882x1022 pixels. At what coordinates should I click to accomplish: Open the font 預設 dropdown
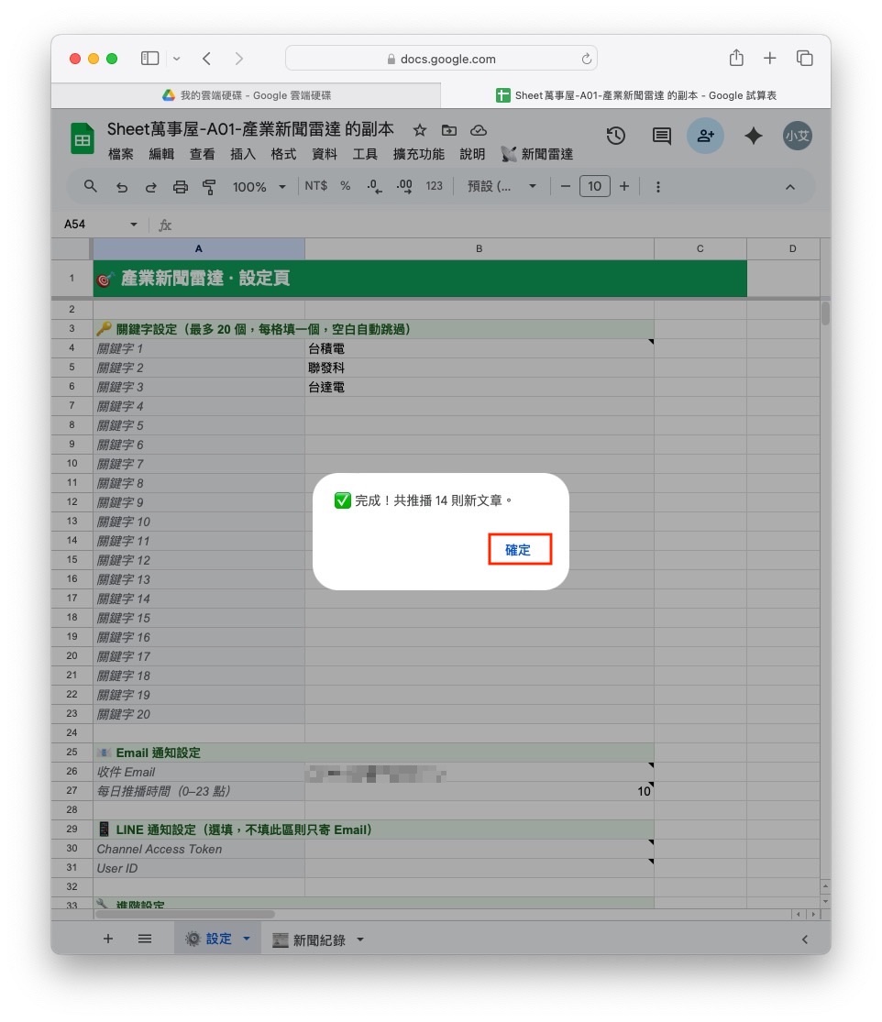pos(502,186)
